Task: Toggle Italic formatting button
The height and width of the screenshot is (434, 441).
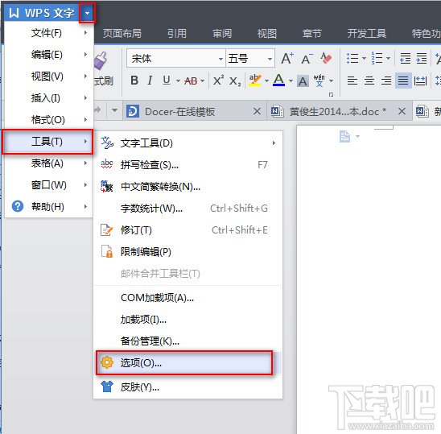Action: 150,81
